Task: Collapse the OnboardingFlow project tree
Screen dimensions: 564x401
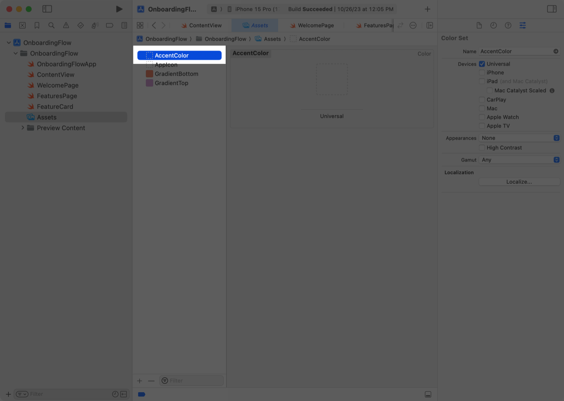Action: point(8,43)
